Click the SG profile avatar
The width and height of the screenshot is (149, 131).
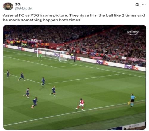8,6
